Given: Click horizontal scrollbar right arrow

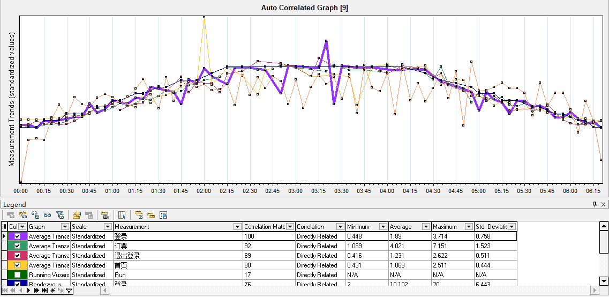Looking at the screenshot, I should [594, 291].
